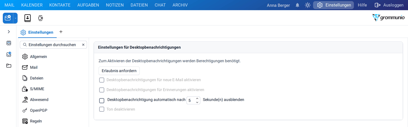408x127 pixels.
Task: Expand the left sidebar chevron
Action: [9, 32]
